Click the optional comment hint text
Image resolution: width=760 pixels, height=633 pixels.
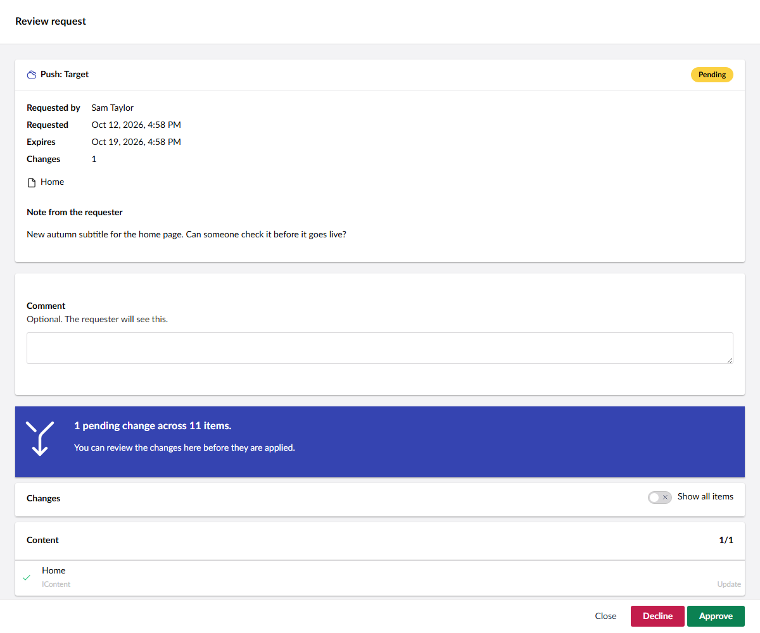coord(98,319)
